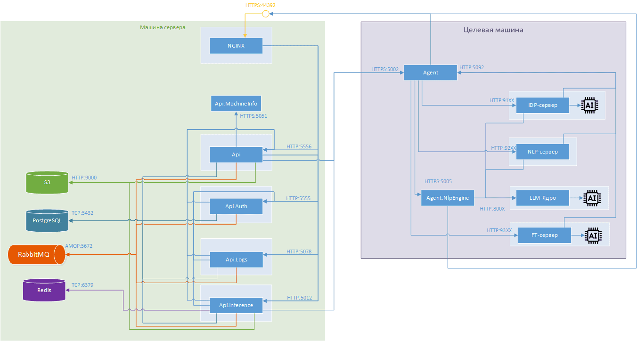
Task: Select the Api.Logs block
Action: 236,260
